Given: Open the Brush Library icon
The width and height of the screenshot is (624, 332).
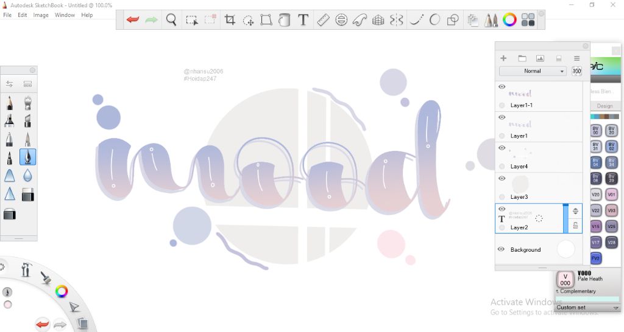Looking at the screenshot, I should coord(27,84).
